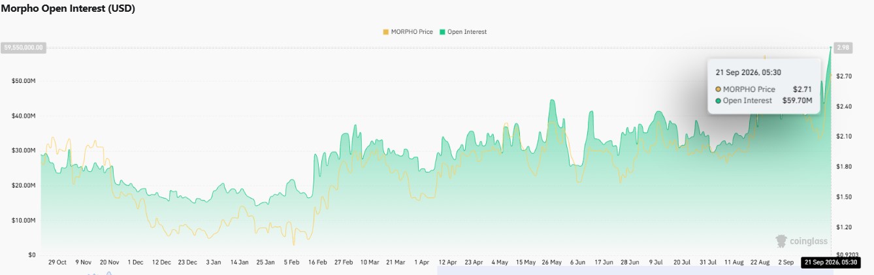The height and width of the screenshot is (275, 874).
Task: Click the $20.00M left axis label
Action: coord(24,186)
